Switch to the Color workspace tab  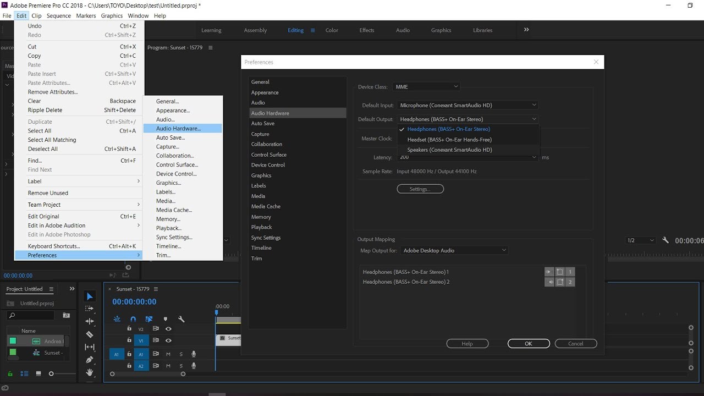point(332,30)
